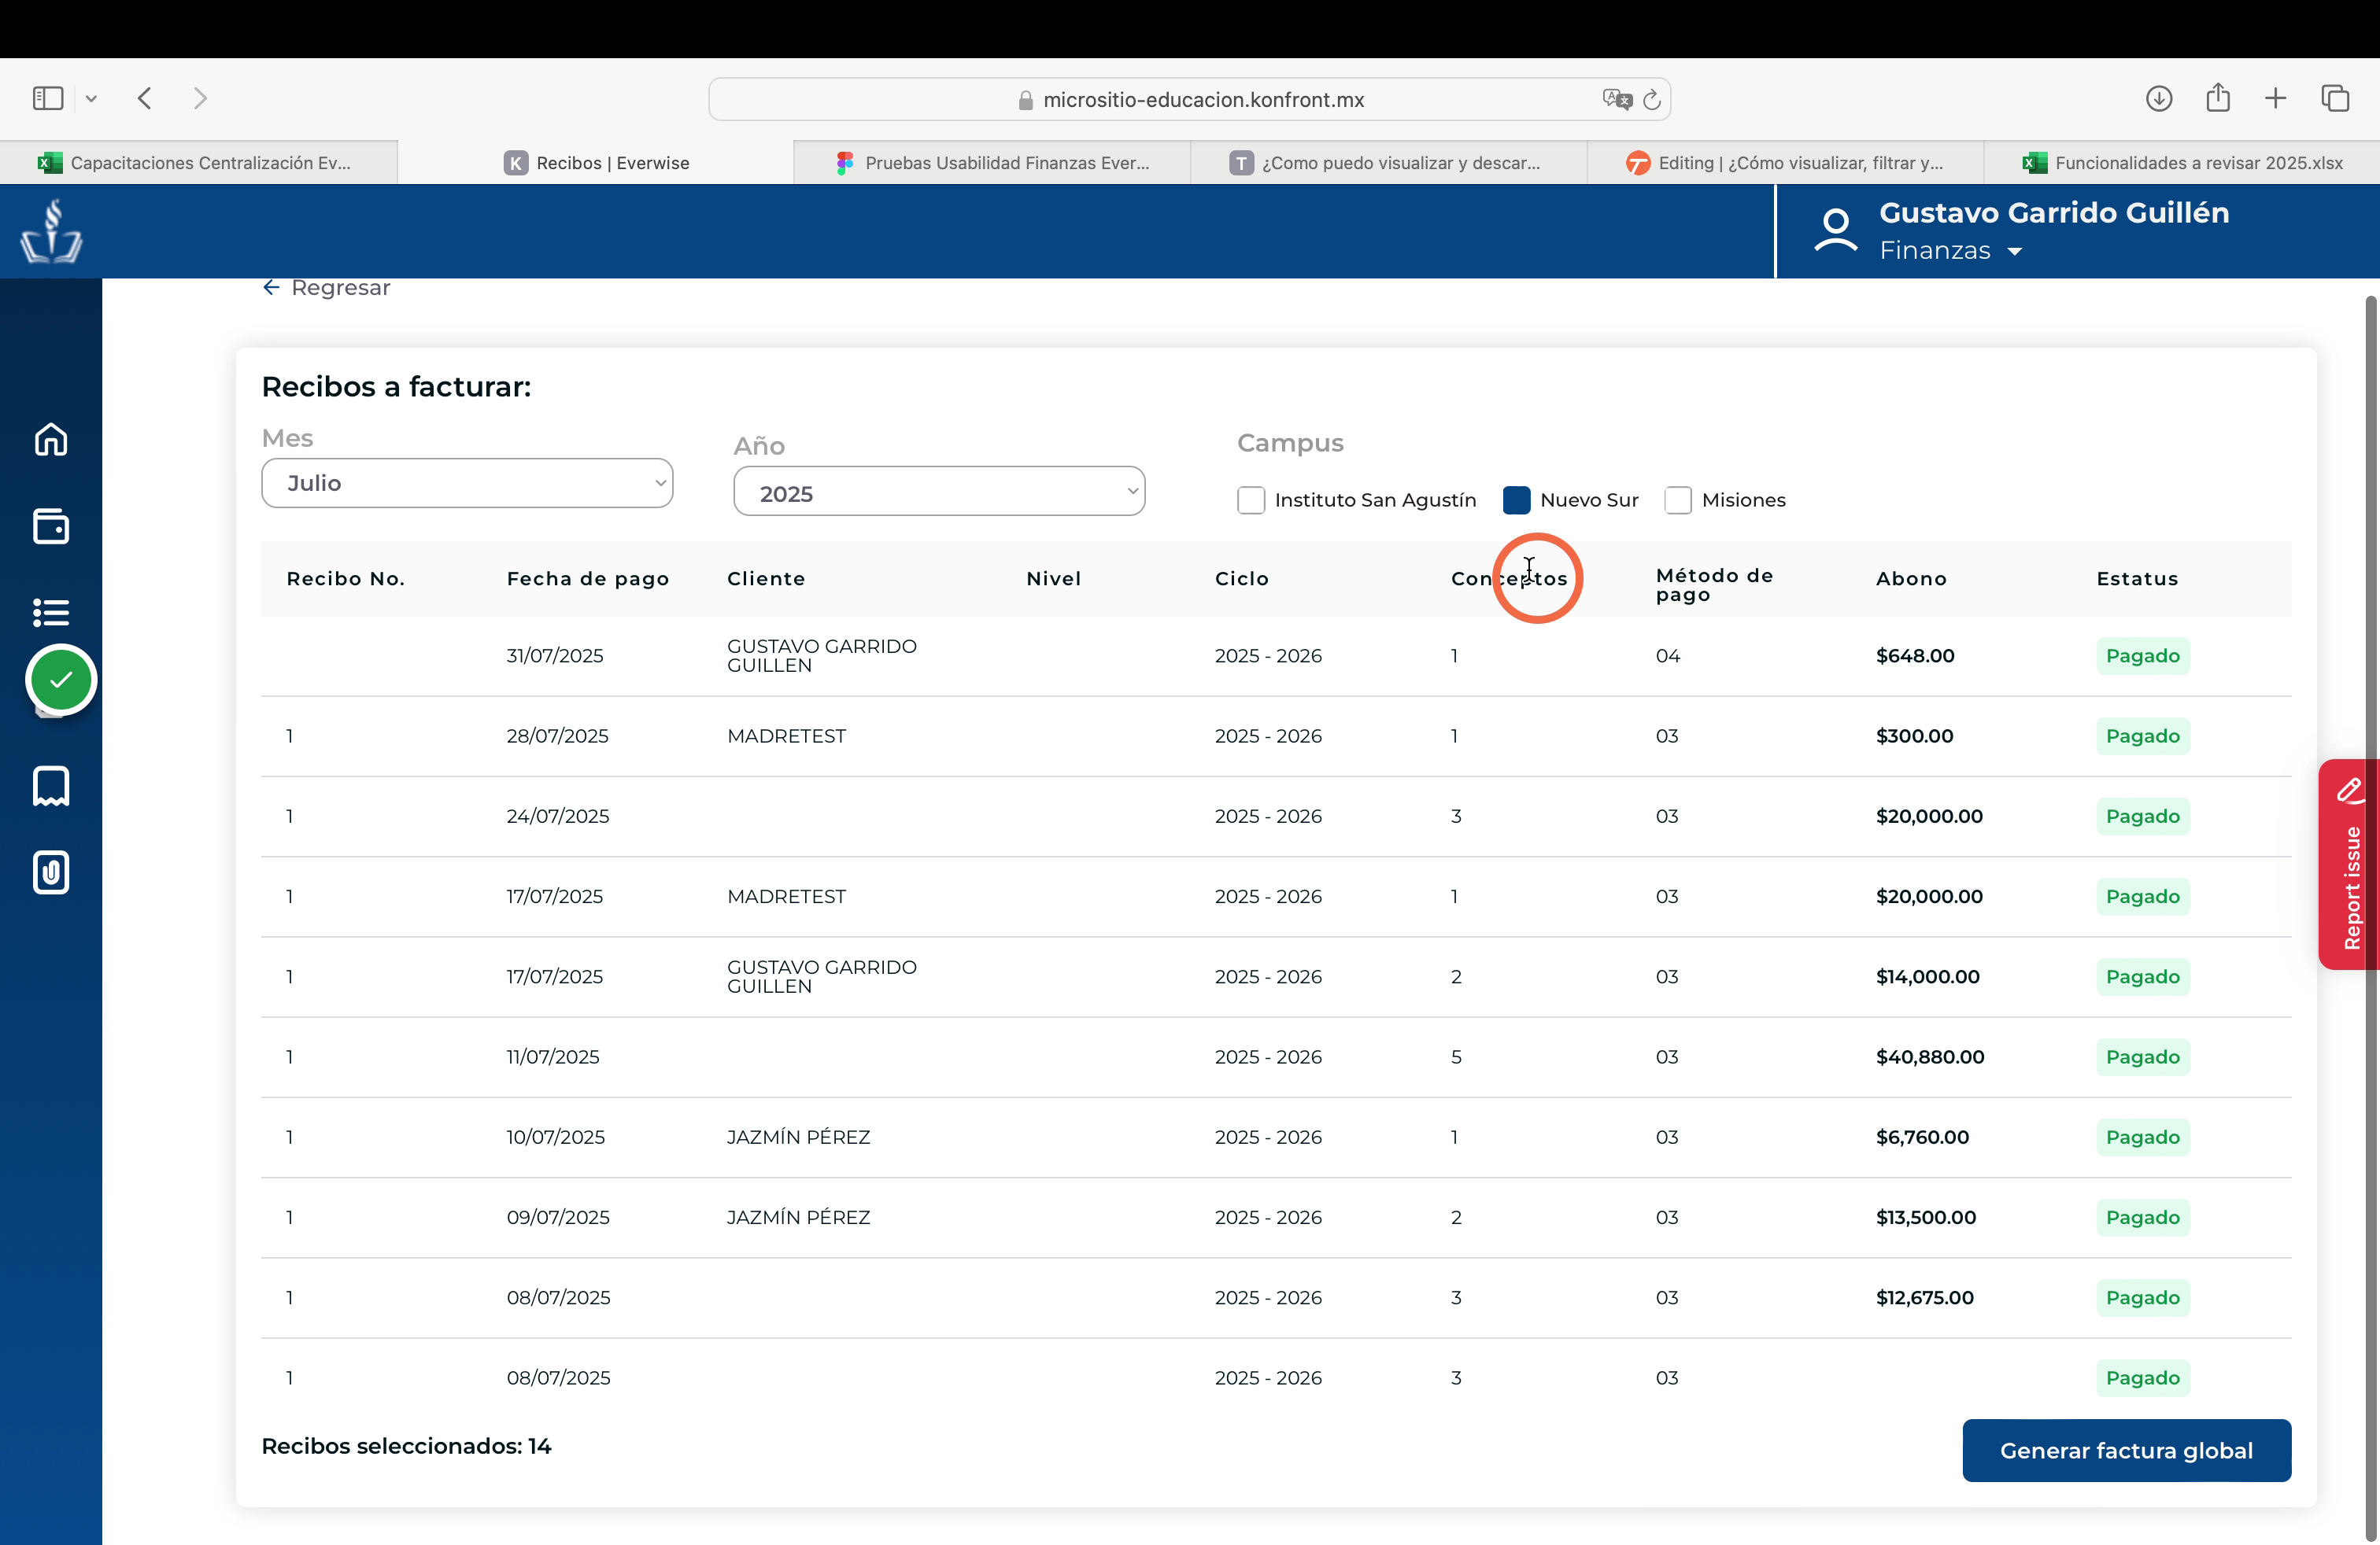This screenshot has height=1545, width=2380.
Task: Switch to the Editing | ¿Cómo visualizar tab
Action: pyautogui.click(x=1786, y=163)
